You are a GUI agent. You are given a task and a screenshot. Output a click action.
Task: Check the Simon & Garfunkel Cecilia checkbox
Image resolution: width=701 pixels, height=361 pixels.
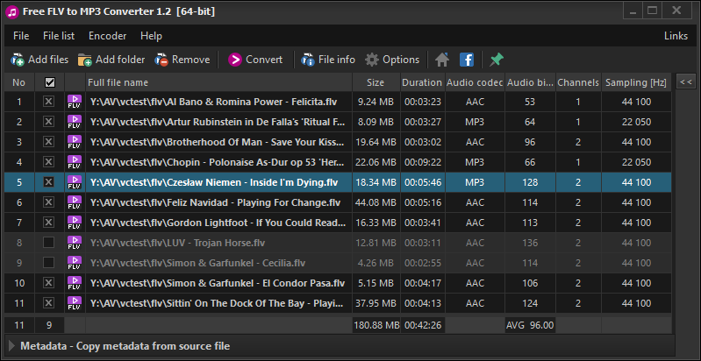[x=49, y=263]
